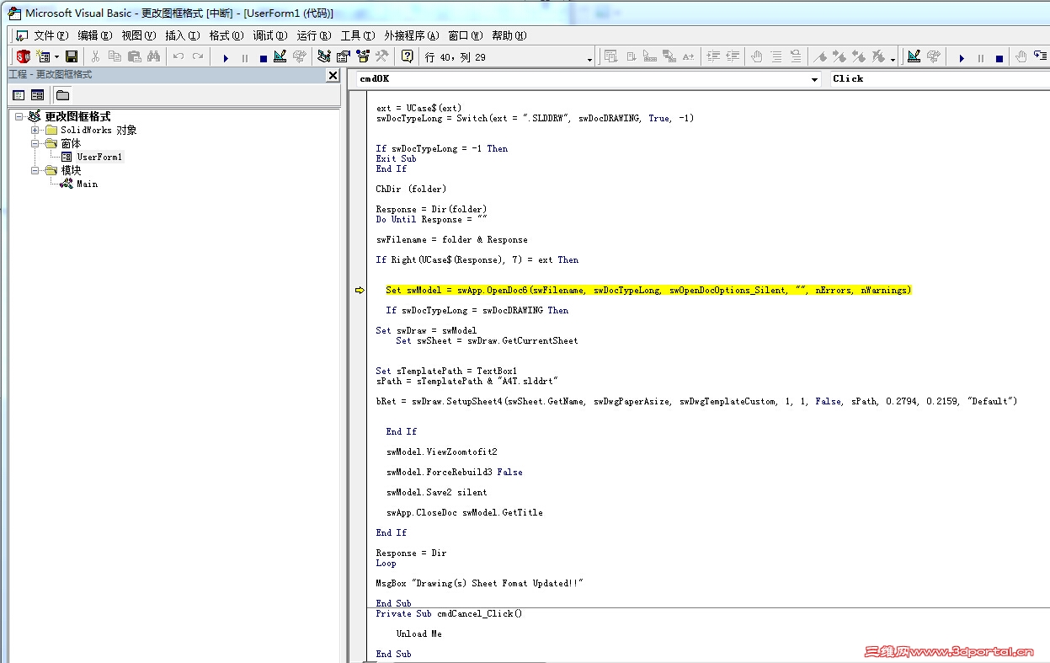The image size is (1050, 663).
Task: Click the Indent icon on edit toolbar
Action: pyautogui.click(x=713, y=56)
